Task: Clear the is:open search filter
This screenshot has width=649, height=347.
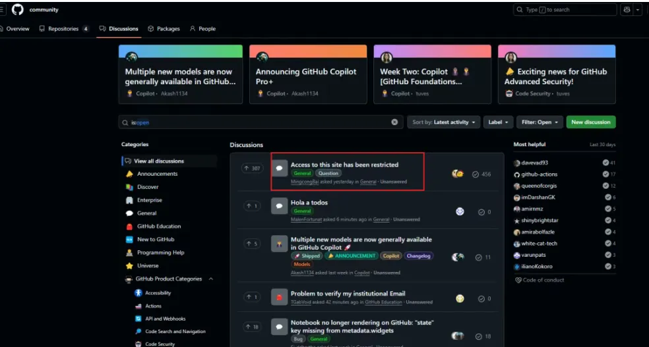Action: (x=394, y=122)
